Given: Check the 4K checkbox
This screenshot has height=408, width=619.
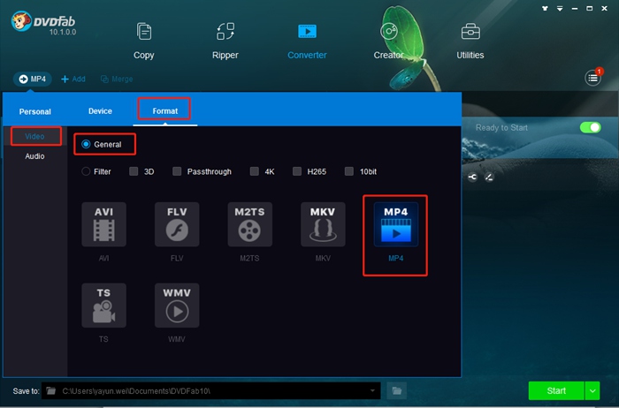Looking at the screenshot, I should [255, 171].
